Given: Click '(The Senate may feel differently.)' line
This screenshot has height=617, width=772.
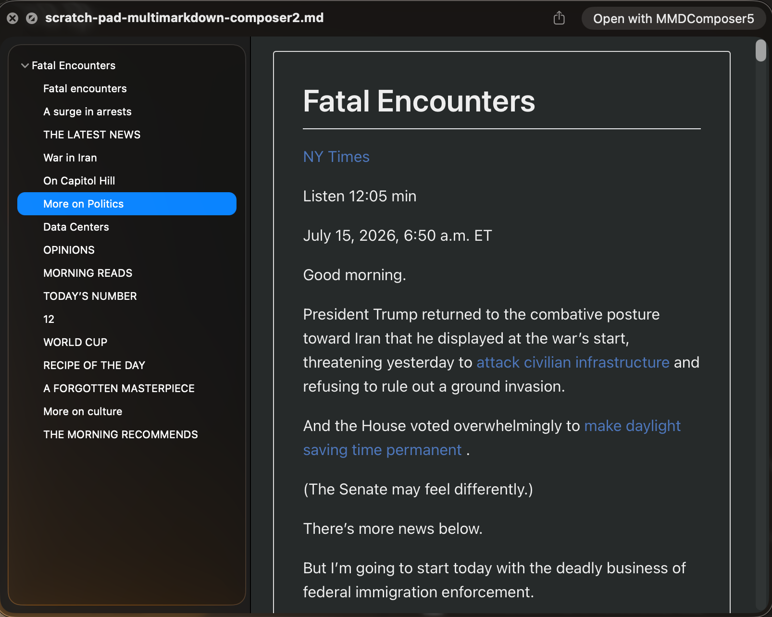Looking at the screenshot, I should [x=418, y=489].
